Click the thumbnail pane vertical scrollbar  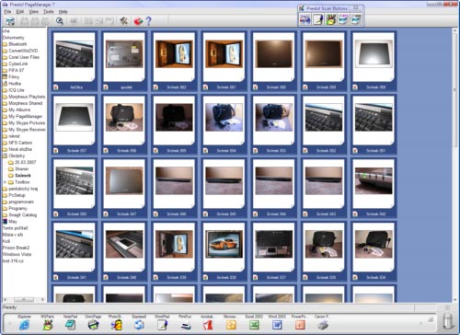[x=454, y=165]
